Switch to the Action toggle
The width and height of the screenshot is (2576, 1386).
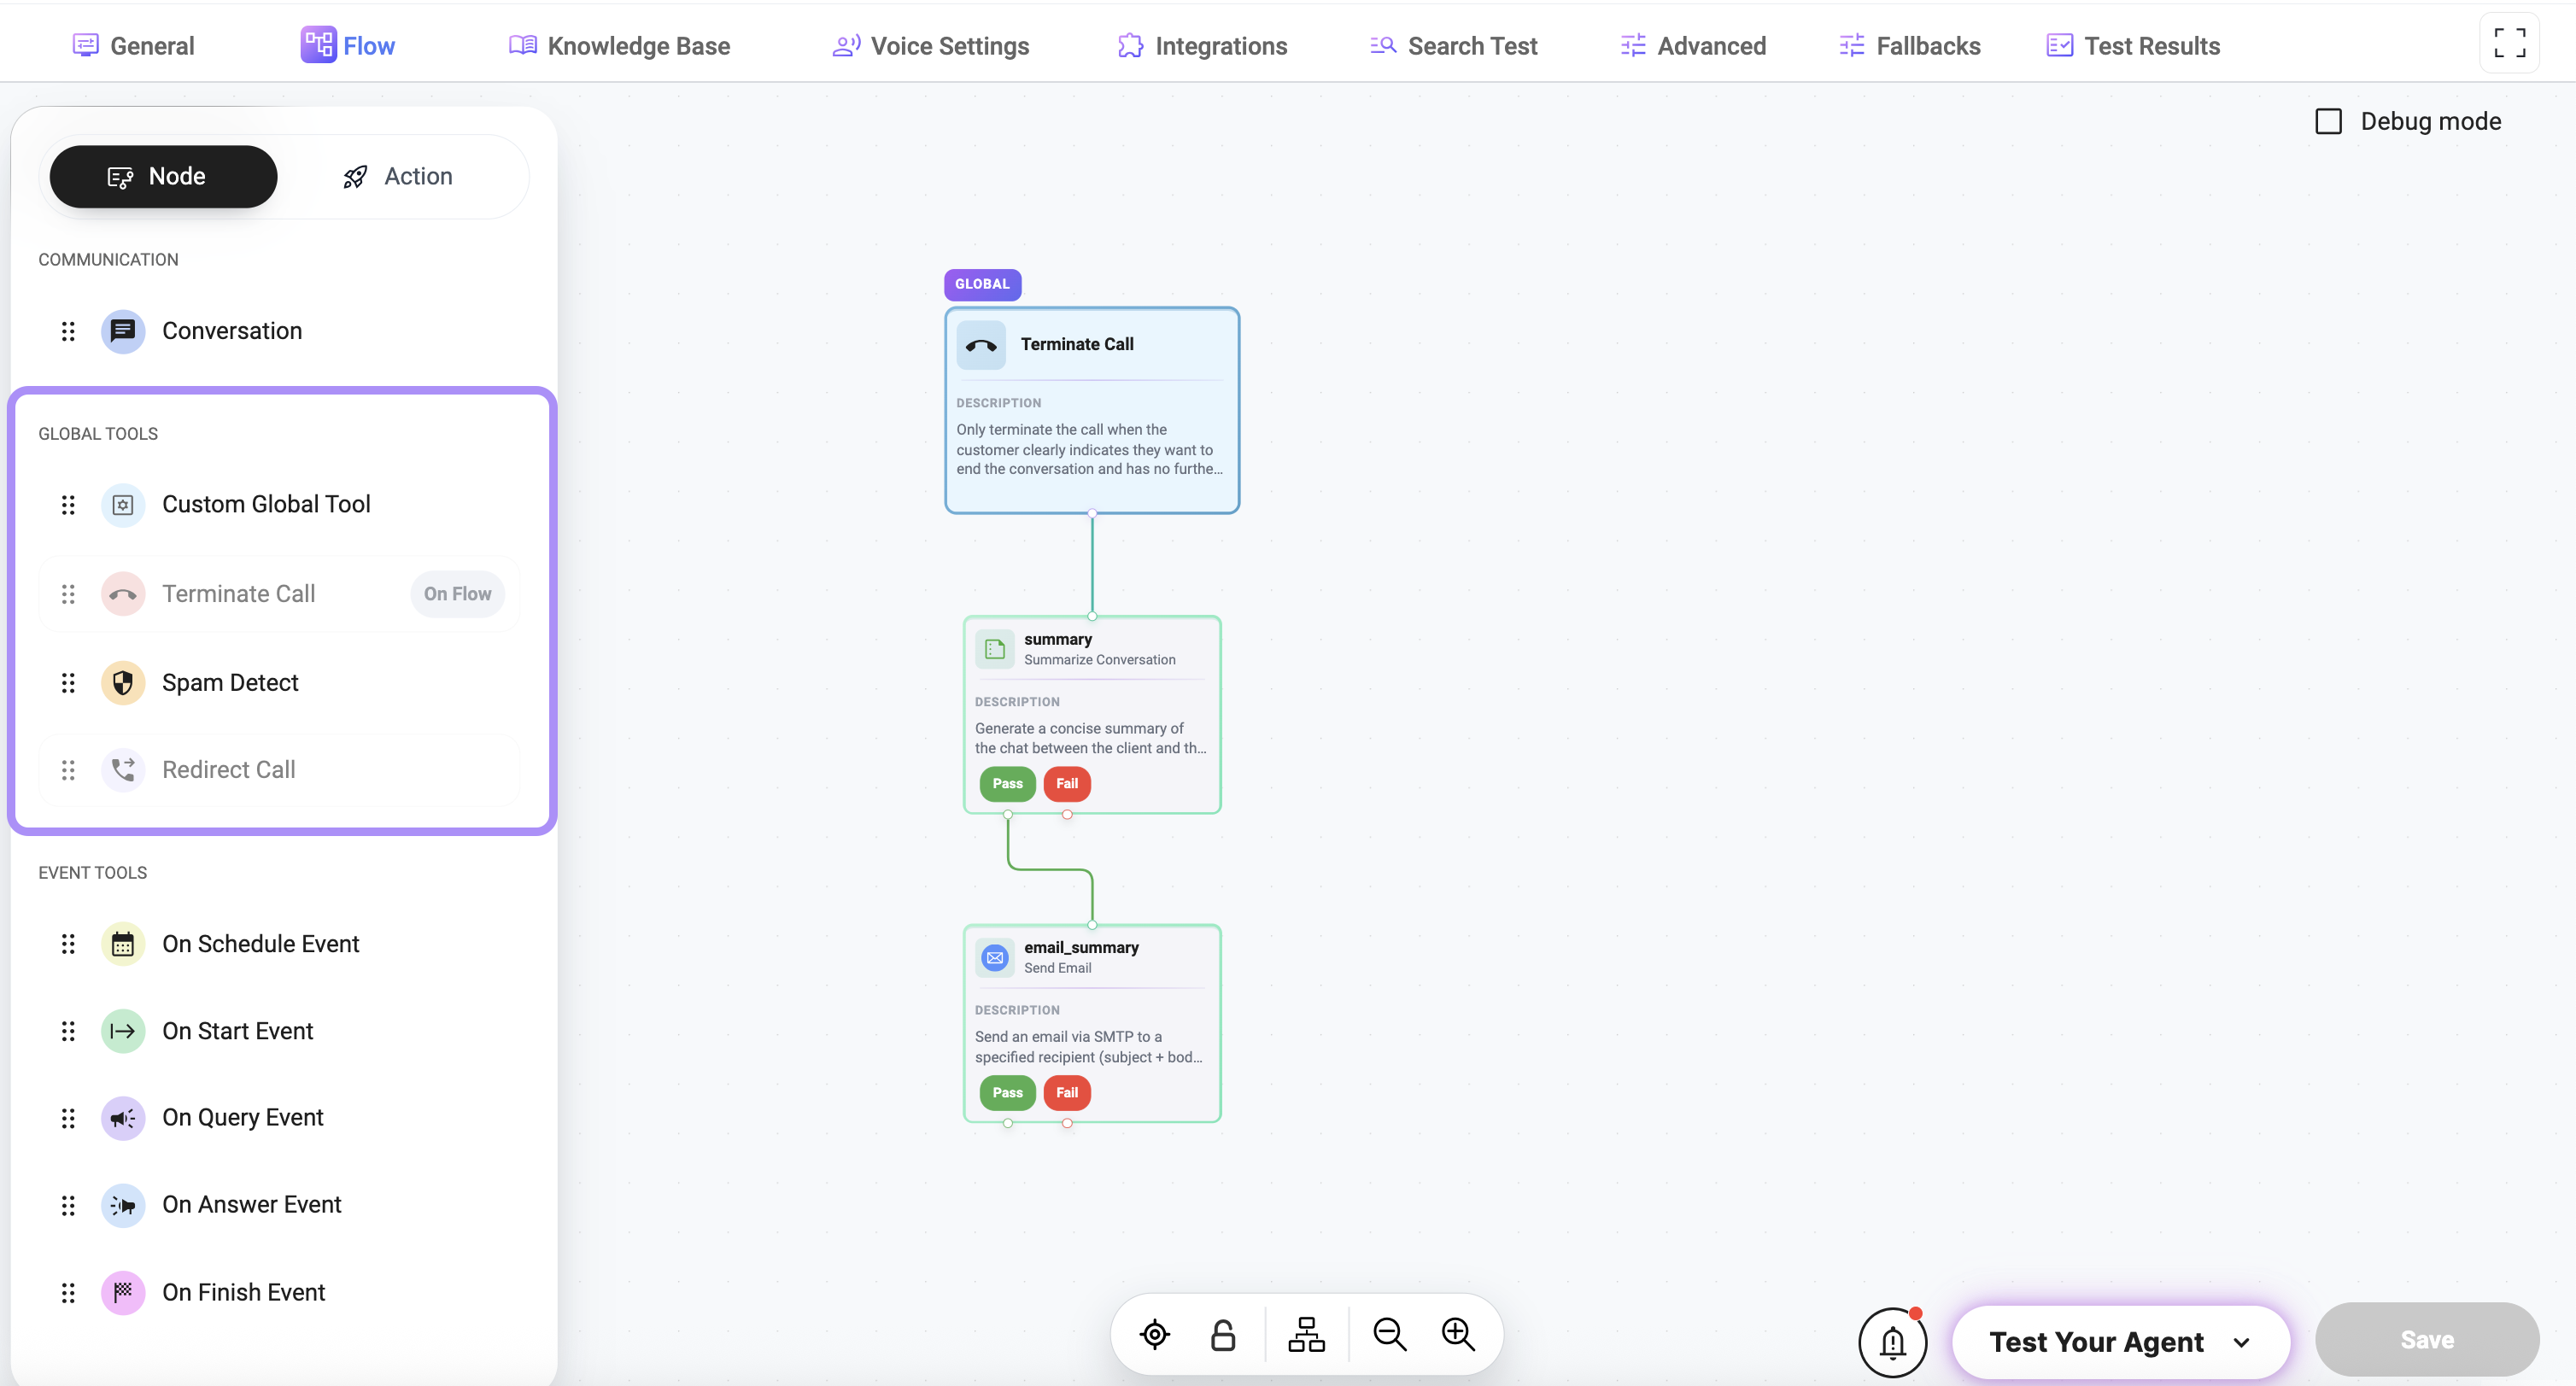click(x=398, y=177)
